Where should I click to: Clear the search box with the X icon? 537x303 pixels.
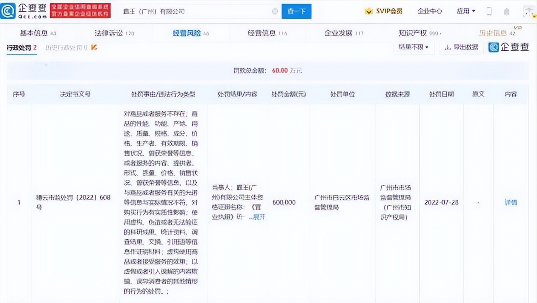pos(275,11)
